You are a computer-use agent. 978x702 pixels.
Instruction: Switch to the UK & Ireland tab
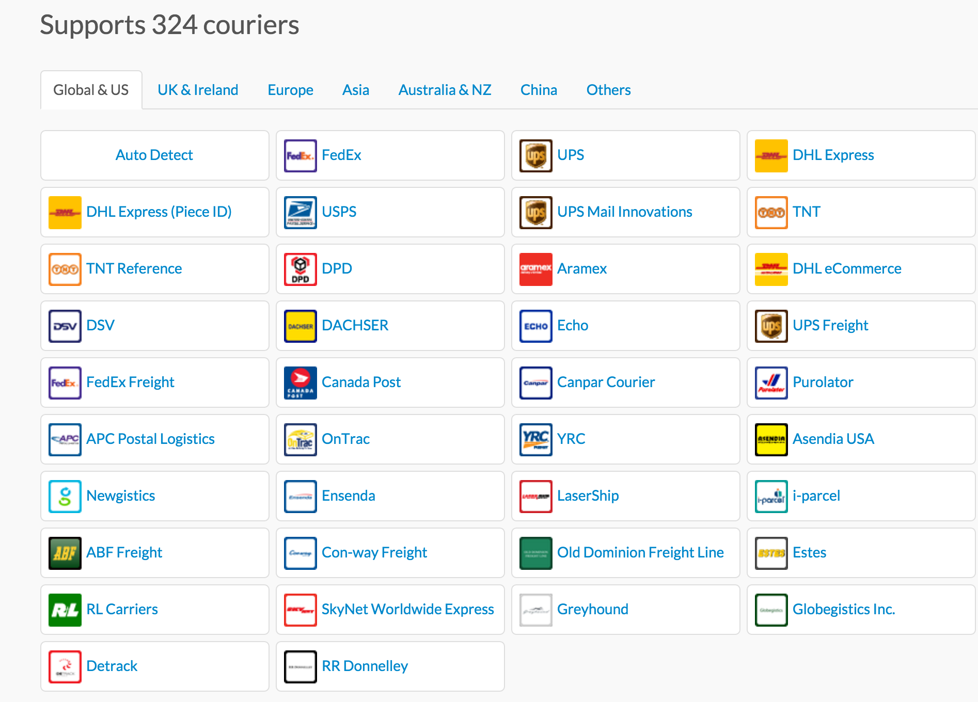click(198, 90)
